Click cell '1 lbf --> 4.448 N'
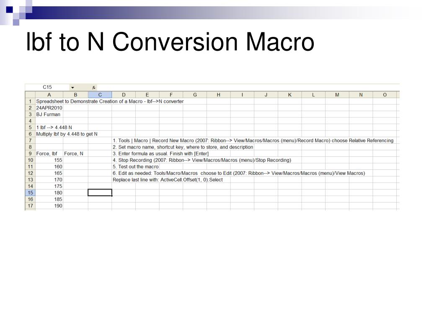Screen dimensions: 429x322 pyautogui.click(x=54, y=127)
